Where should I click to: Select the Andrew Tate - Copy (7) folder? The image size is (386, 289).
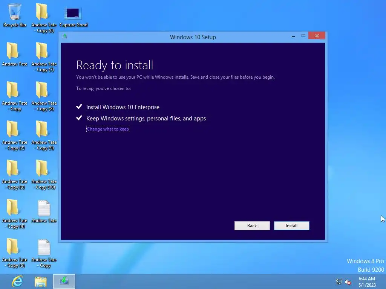[44, 57]
